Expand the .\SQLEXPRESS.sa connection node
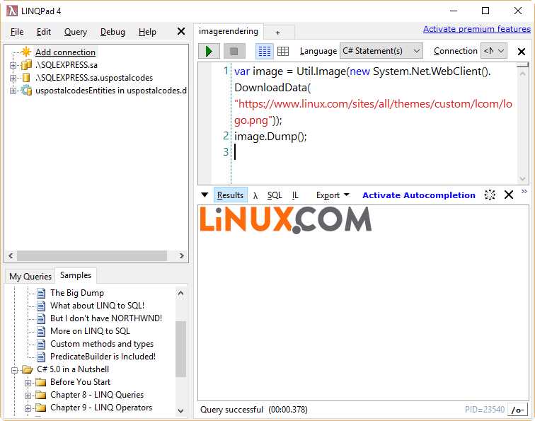 [x=13, y=65]
